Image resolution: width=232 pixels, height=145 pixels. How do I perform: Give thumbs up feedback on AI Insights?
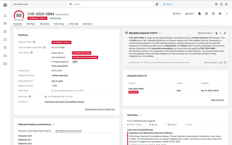[221, 63]
